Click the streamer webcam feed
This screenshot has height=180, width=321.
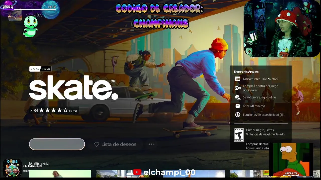pyautogui.click(x=282, y=29)
